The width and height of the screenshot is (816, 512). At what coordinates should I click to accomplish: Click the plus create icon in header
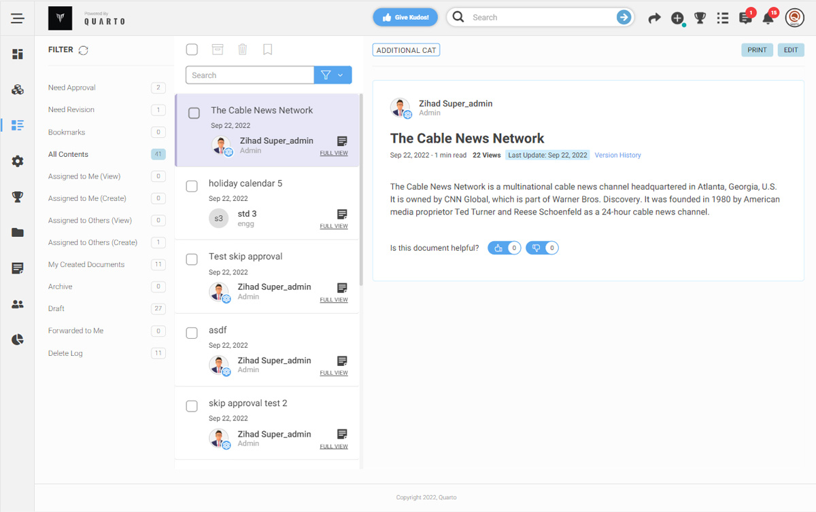[x=677, y=18]
